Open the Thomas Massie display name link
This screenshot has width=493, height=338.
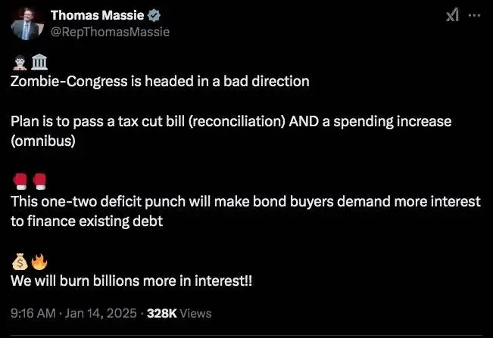coord(97,16)
